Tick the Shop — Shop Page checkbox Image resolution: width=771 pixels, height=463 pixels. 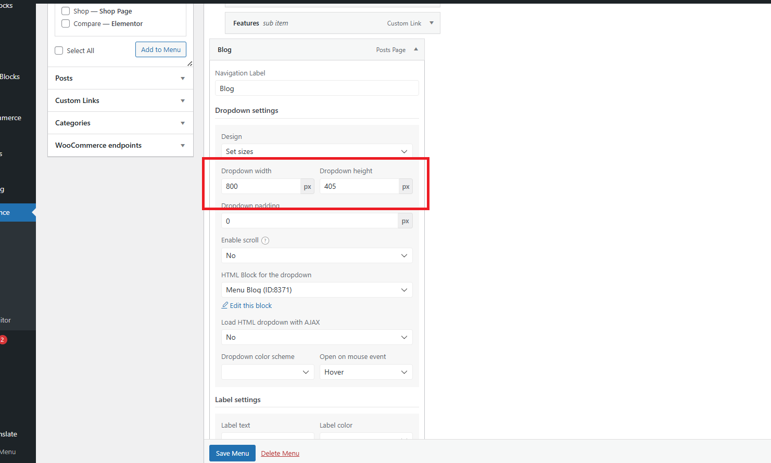[x=66, y=11]
